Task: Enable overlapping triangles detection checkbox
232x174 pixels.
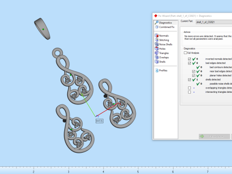Action: 189,88
